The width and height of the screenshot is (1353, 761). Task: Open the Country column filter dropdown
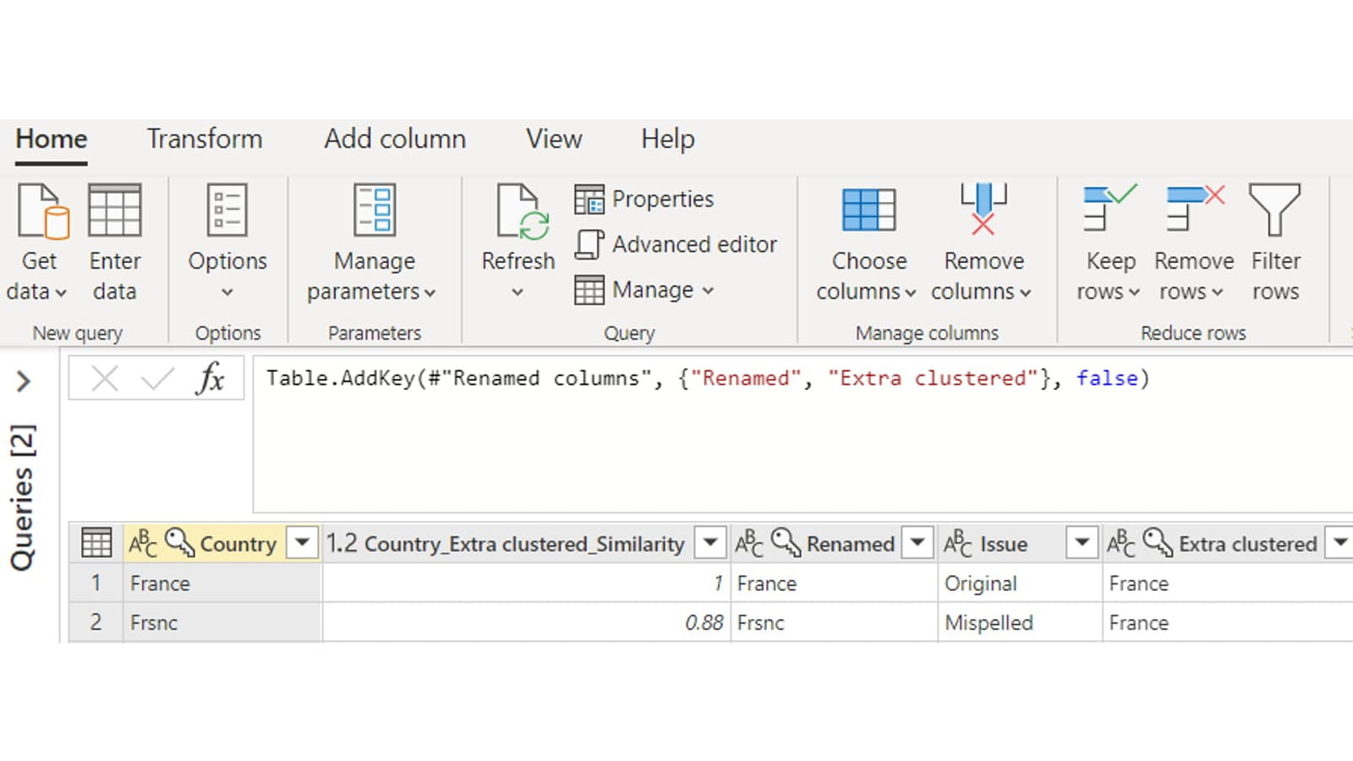[302, 543]
